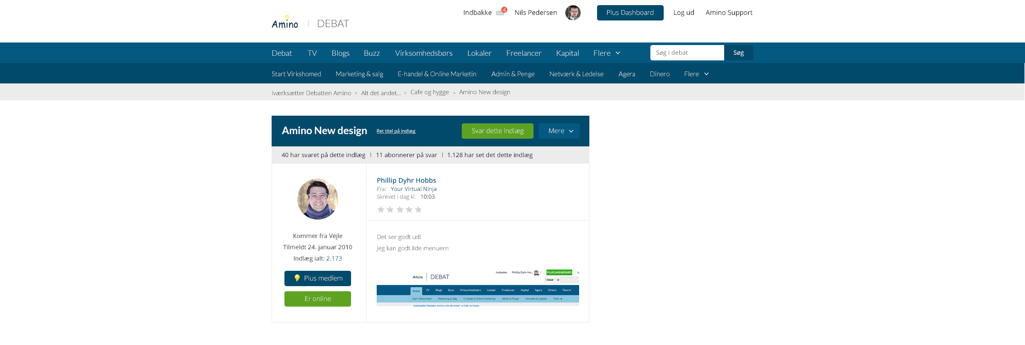The width and height of the screenshot is (1025, 345).
Task: Click Nils Pedersen's profile avatar
Action: tap(573, 13)
